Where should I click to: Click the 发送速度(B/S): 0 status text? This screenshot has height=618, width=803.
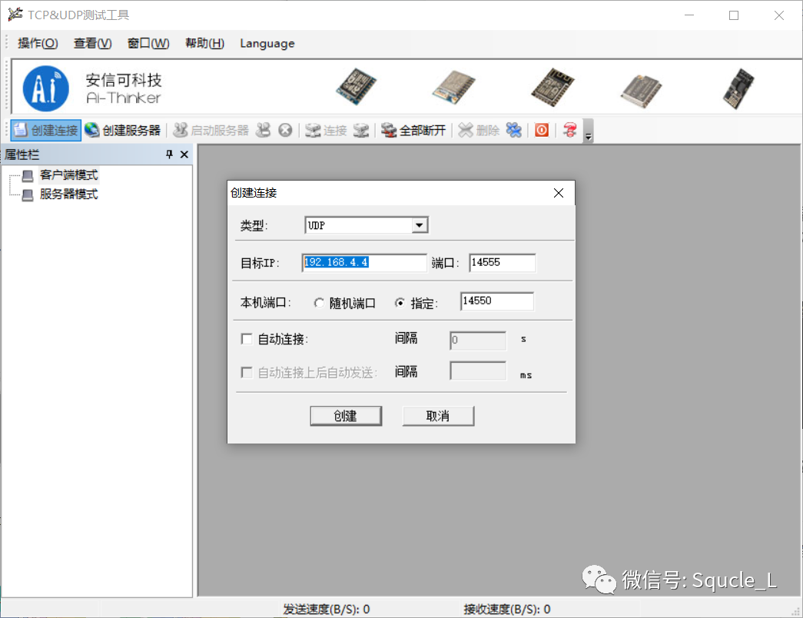327,610
